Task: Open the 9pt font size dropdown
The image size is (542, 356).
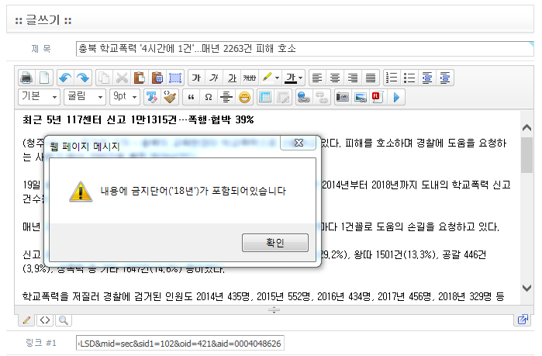Action: click(124, 97)
